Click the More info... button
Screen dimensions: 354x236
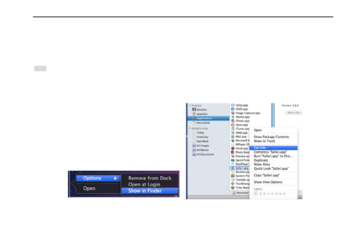point(294,112)
